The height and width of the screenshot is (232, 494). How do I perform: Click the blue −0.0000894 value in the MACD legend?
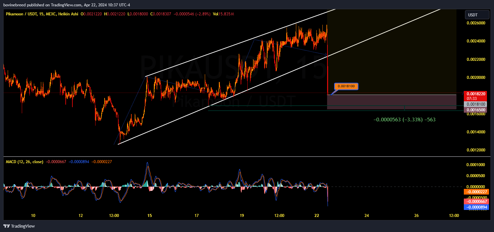click(79, 162)
